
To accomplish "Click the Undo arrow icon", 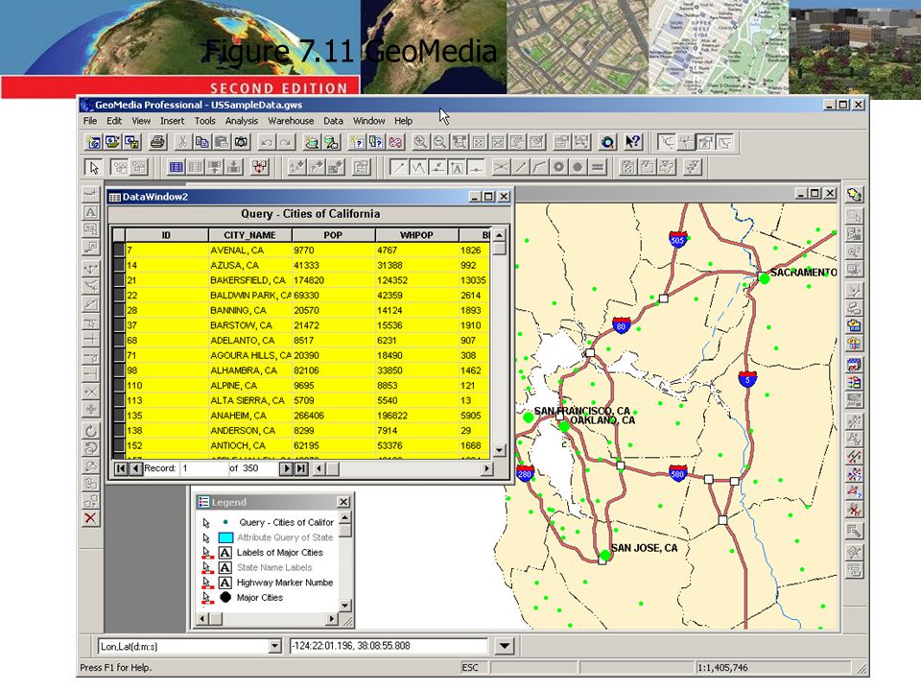I will 267,142.
